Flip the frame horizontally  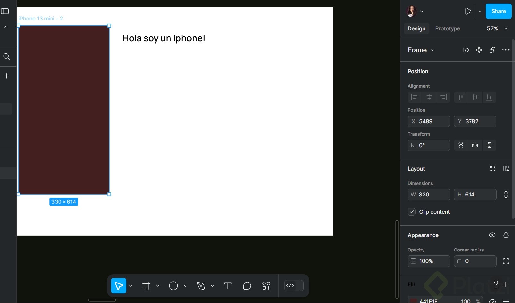click(475, 145)
